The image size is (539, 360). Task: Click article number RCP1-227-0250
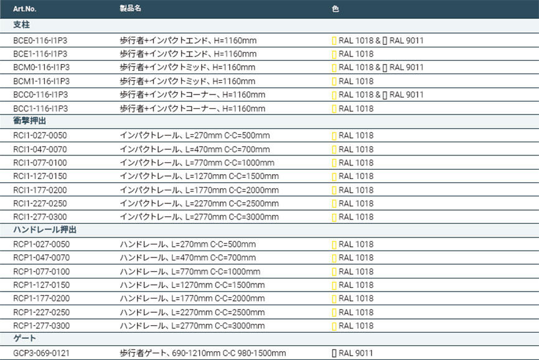41,313
